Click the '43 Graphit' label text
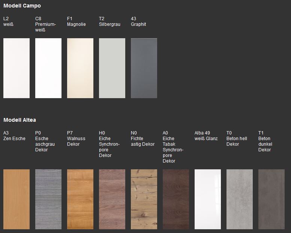Image resolution: width=291 pixels, height=233 pixels. (138, 21)
